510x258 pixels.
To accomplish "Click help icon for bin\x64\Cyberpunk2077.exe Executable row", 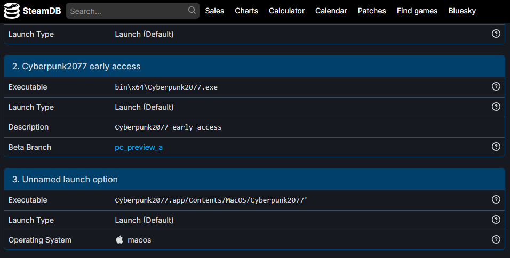I will coord(496,87).
